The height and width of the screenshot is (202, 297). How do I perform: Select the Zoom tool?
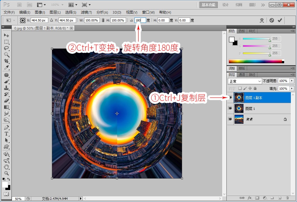6,173
